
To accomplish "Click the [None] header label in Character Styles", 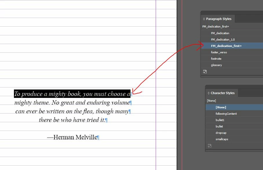I will 211,101.
